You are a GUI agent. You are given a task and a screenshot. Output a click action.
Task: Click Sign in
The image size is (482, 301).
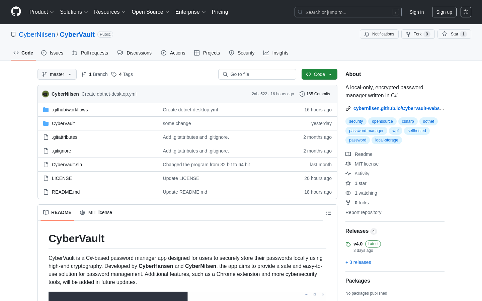click(x=417, y=12)
